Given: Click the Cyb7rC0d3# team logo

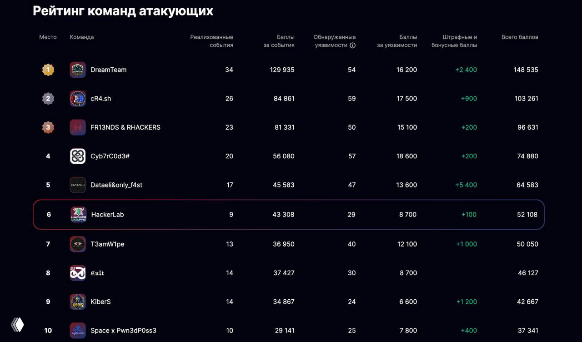Looking at the screenshot, I should pyautogui.click(x=78, y=156).
